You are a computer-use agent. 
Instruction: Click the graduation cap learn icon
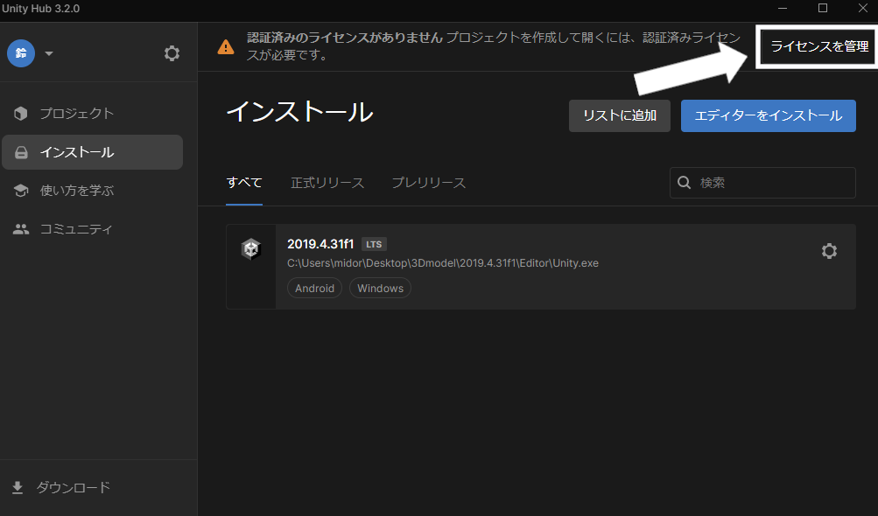(21, 191)
